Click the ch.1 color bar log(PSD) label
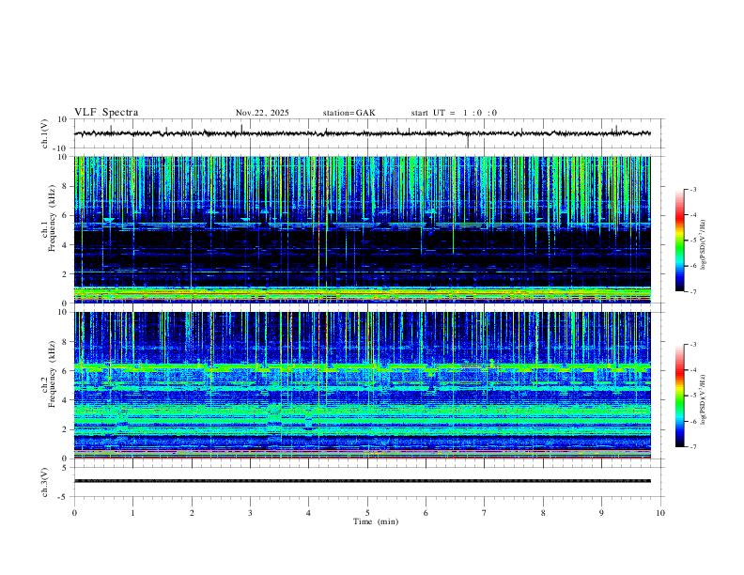This screenshot has width=744, height=575. click(x=704, y=245)
